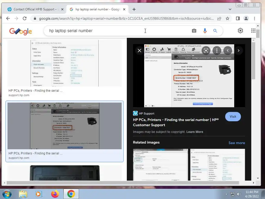The width and height of the screenshot is (265, 199).
Task: Open first 'HP PCs, Printers - Finding the serial' caption
Action: tap(35, 91)
